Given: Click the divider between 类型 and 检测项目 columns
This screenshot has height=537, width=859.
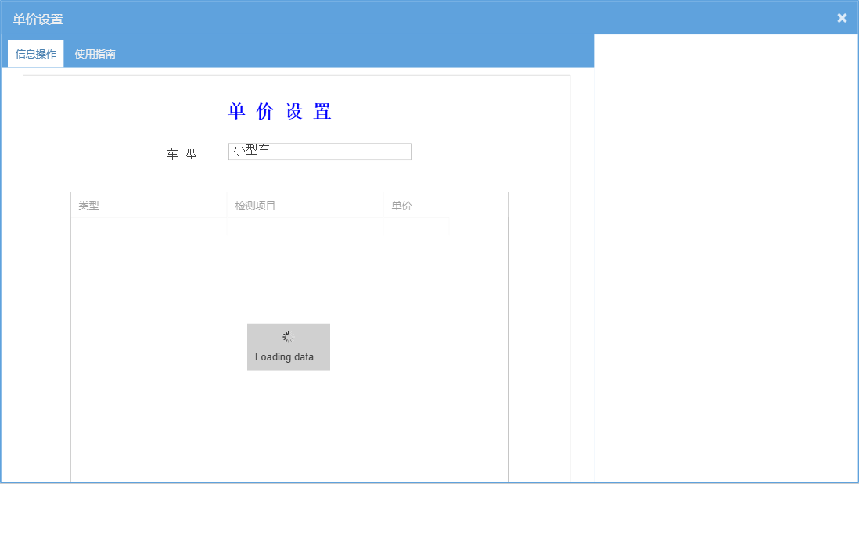Looking at the screenshot, I should tap(227, 205).
